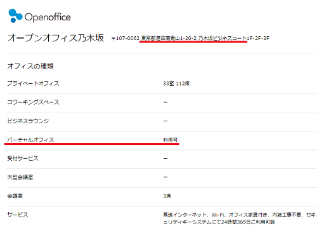Click the Openoffice logo icon
This screenshot has height=235, width=317.
tap(15, 16)
